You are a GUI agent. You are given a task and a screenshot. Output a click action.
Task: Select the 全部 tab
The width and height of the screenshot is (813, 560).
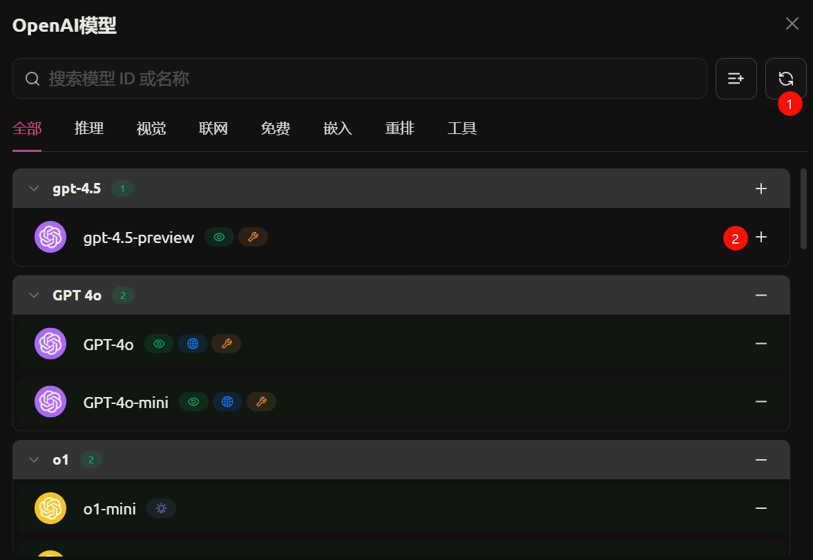(x=27, y=128)
